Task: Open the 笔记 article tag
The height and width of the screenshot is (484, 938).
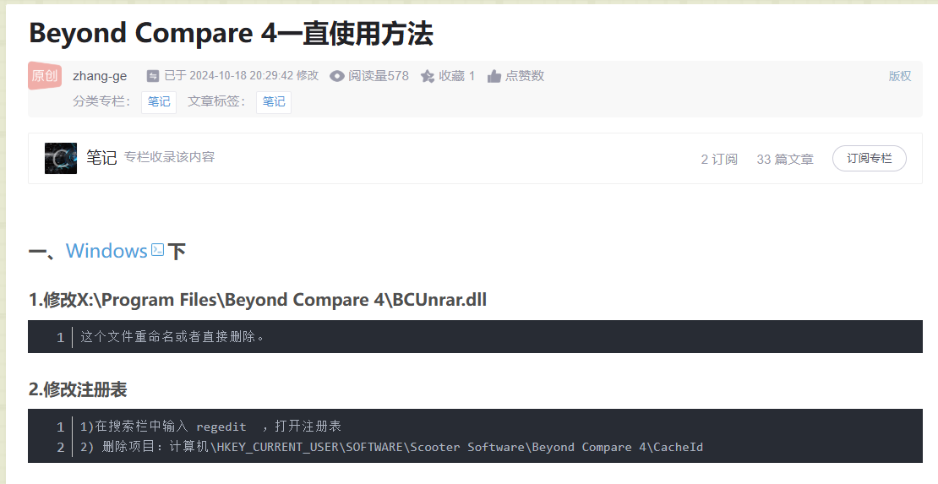Action: click(x=274, y=101)
